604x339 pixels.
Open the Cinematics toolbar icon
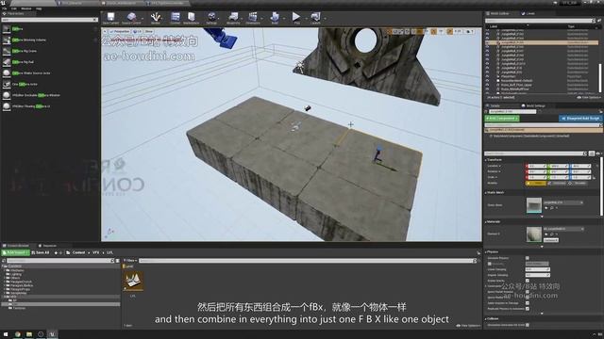tap(253, 18)
